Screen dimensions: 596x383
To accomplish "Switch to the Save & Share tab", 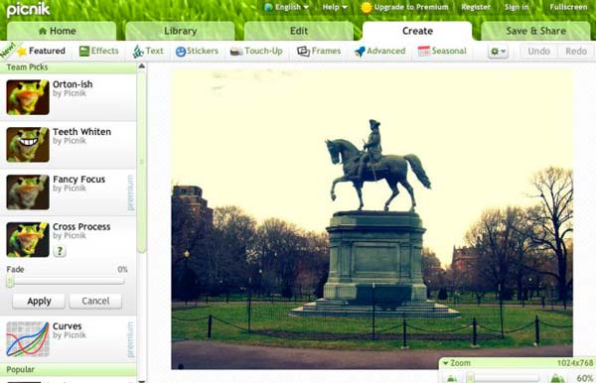I will [536, 31].
